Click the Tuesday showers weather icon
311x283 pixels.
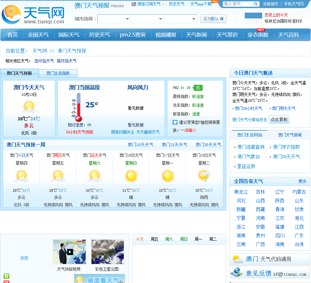[x=205, y=176]
